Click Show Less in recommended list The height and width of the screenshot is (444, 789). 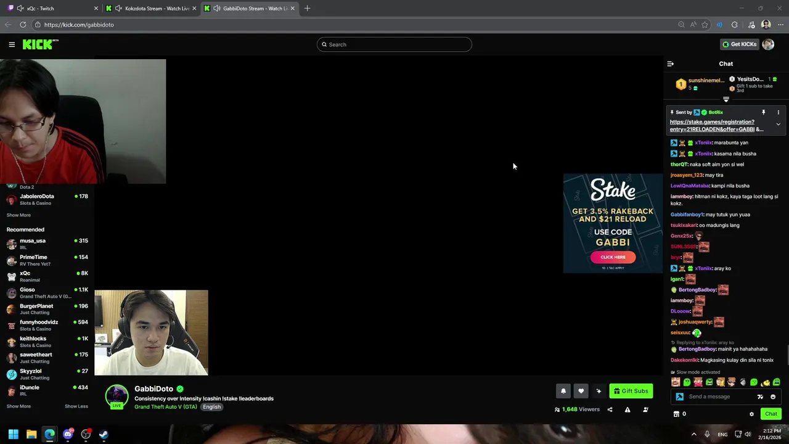click(x=76, y=406)
